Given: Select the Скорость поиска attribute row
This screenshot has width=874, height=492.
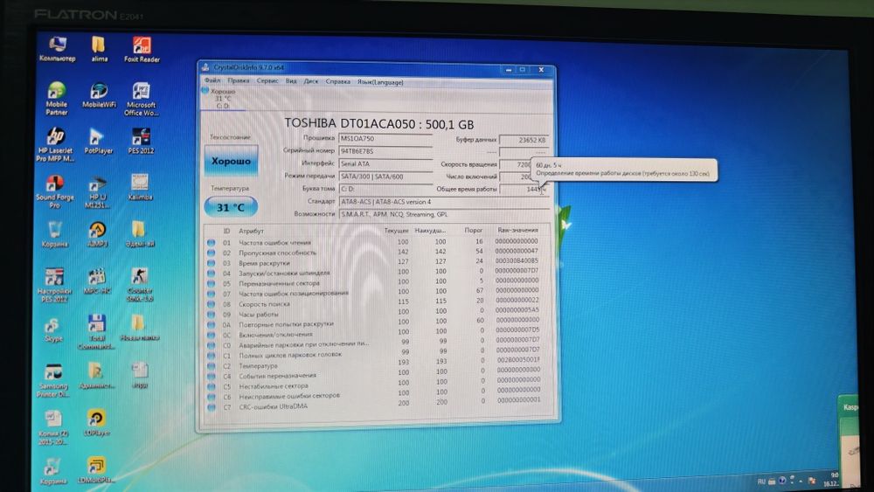Looking at the screenshot, I should [373, 302].
